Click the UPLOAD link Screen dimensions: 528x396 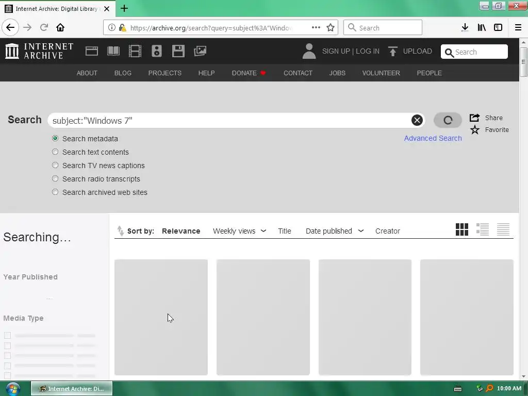tap(418, 51)
